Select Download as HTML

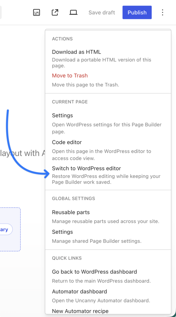[x=77, y=52]
